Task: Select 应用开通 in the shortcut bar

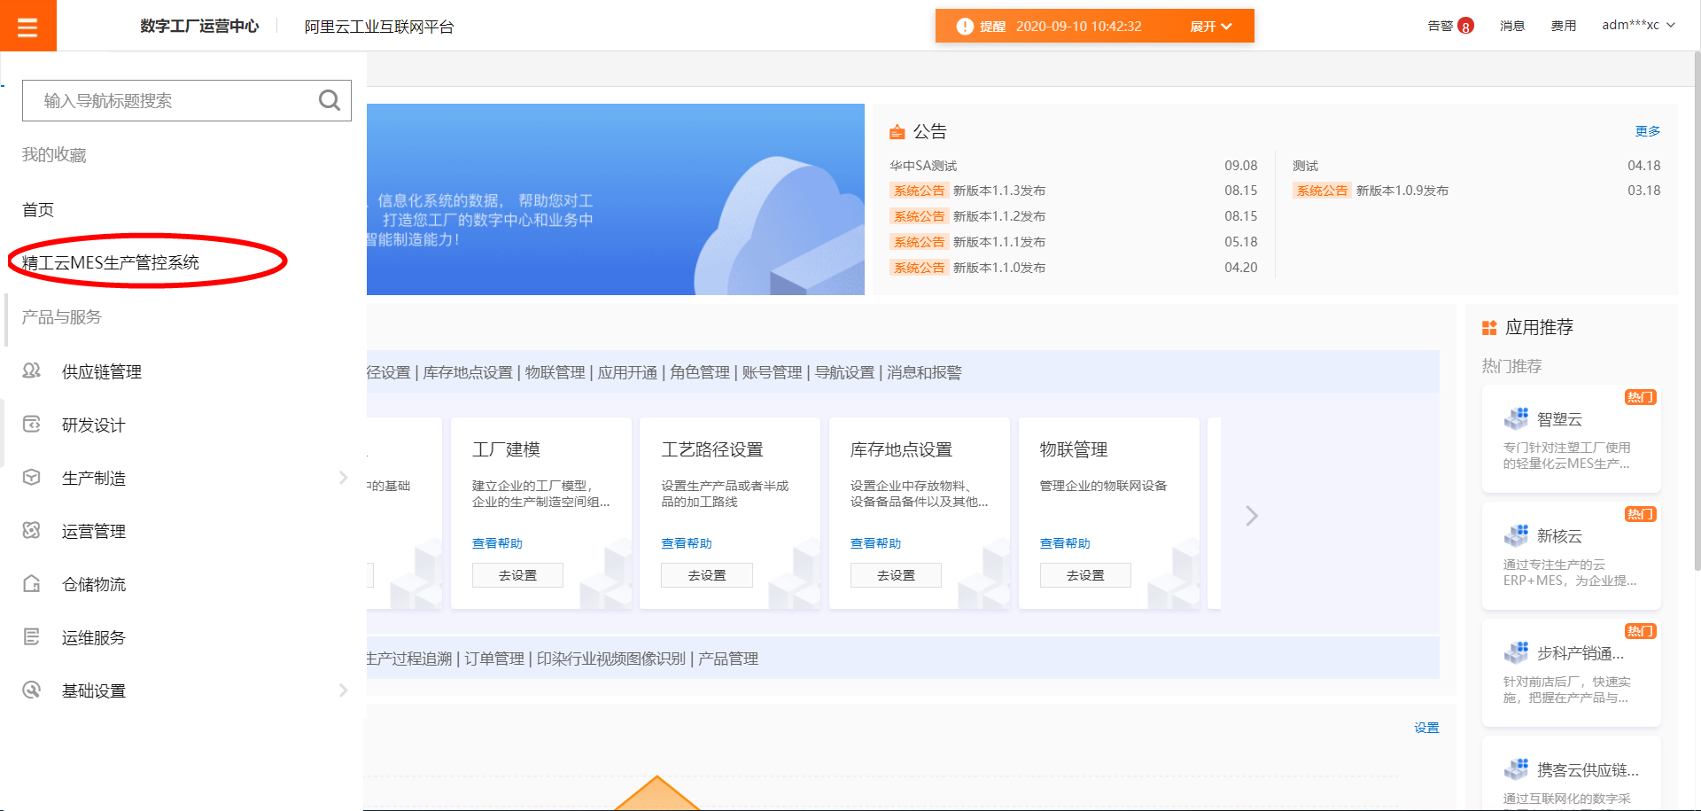Action: click(x=627, y=372)
